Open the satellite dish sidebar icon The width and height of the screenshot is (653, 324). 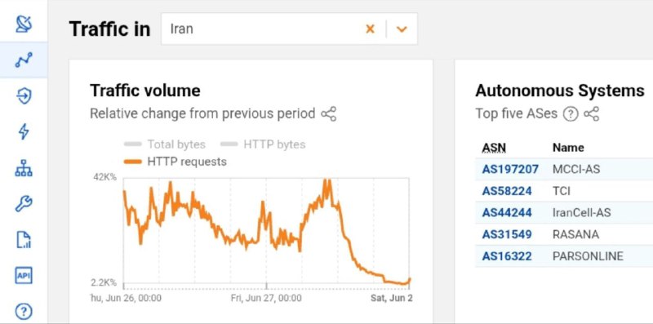point(24,24)
